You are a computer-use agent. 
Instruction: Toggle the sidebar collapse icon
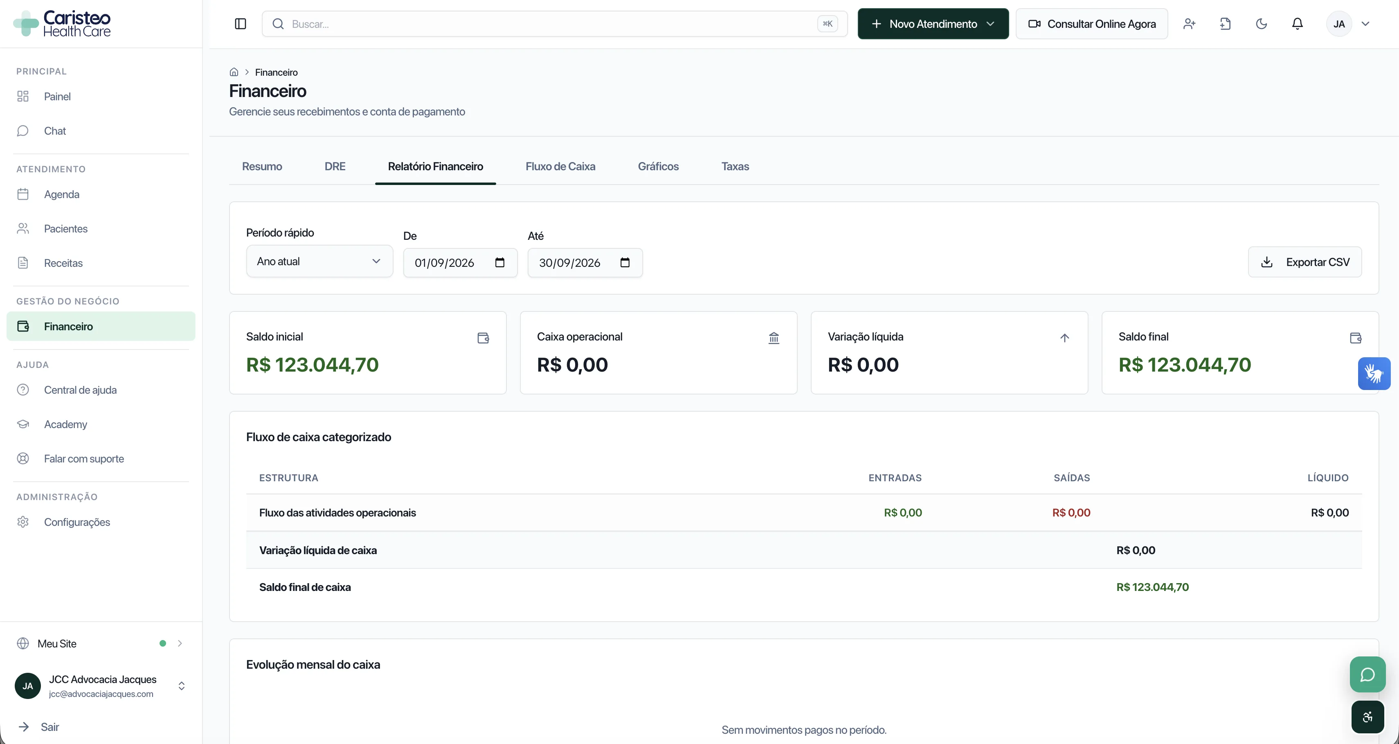pyautogui.click(x=241, y=24)
